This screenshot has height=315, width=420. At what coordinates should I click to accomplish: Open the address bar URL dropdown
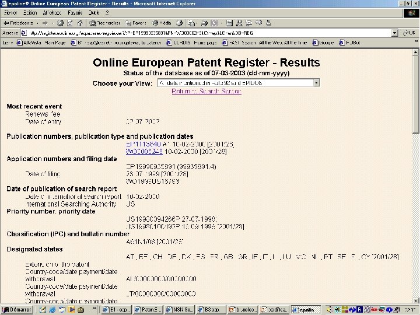coord(394,33)
